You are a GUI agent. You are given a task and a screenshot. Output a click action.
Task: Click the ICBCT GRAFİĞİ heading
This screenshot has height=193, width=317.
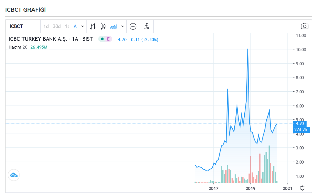[x=26, y=10]
